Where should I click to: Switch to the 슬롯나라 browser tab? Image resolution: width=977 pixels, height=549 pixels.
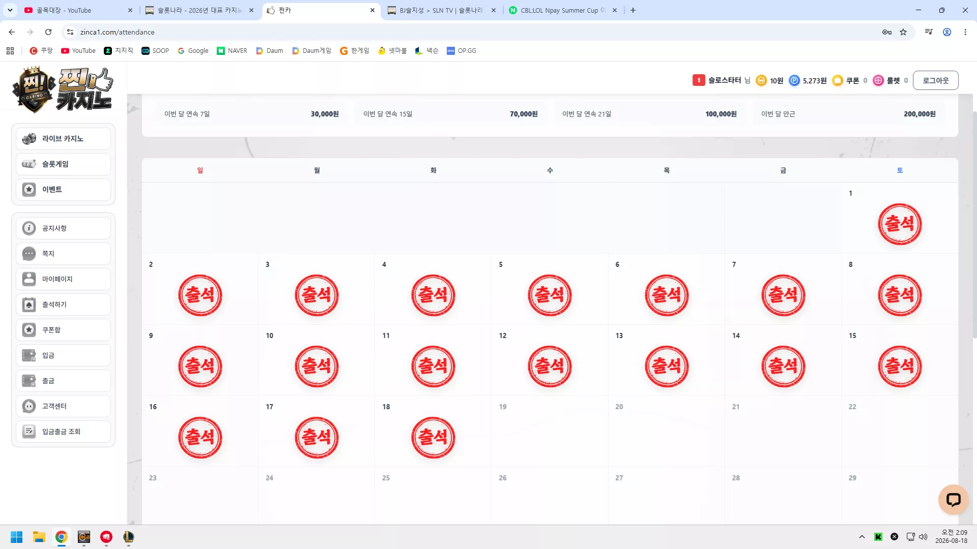point(199,10)
